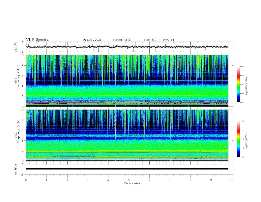Click the time axis tick label '8'

[190, 180]
